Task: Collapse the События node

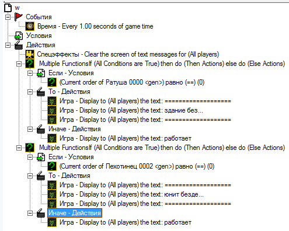Action: click(x=8, y=17)
